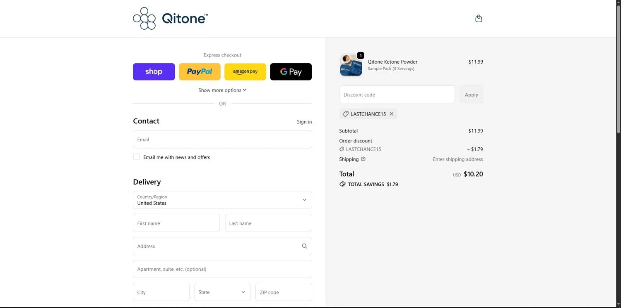Click the discount tag icon beside LASTCHANCE15 chip
Viewport: 621px width, 308px height.
345,114
